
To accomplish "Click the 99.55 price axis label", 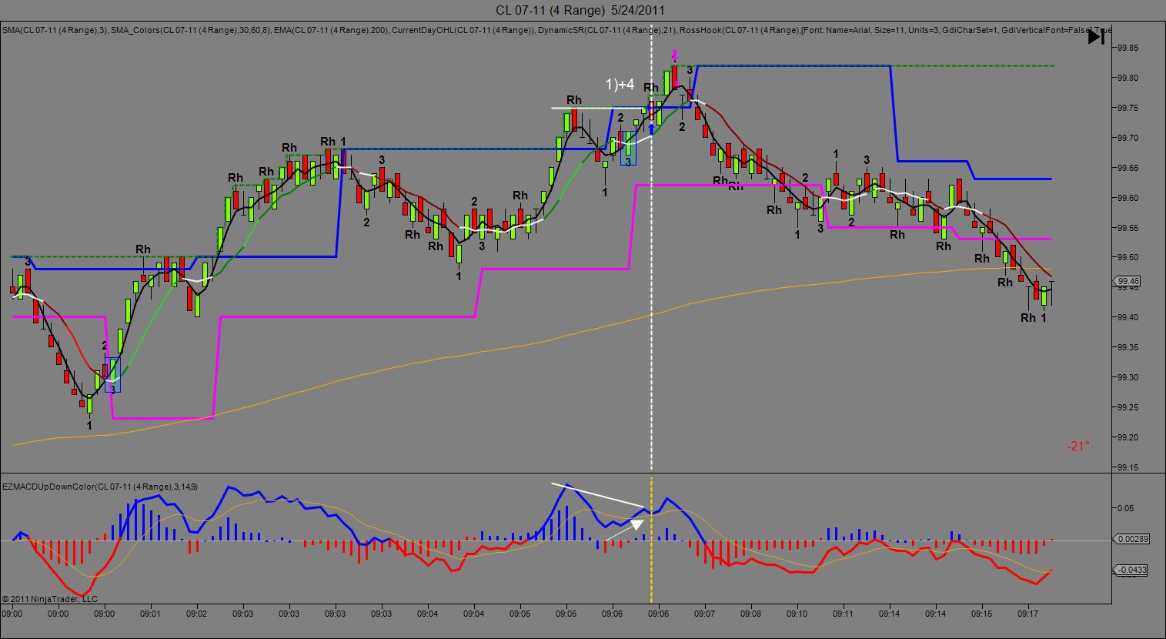I will [1128, 228].
